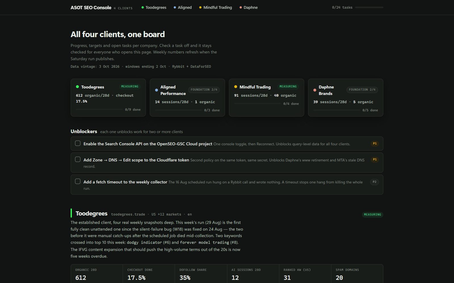Check off the Search Console API task

pyautogui.click(x=77, y=143)
